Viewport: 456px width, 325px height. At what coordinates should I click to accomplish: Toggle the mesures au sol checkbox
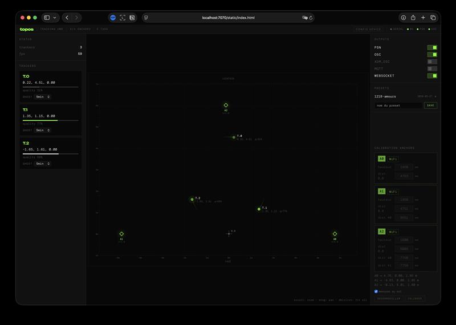376,291
